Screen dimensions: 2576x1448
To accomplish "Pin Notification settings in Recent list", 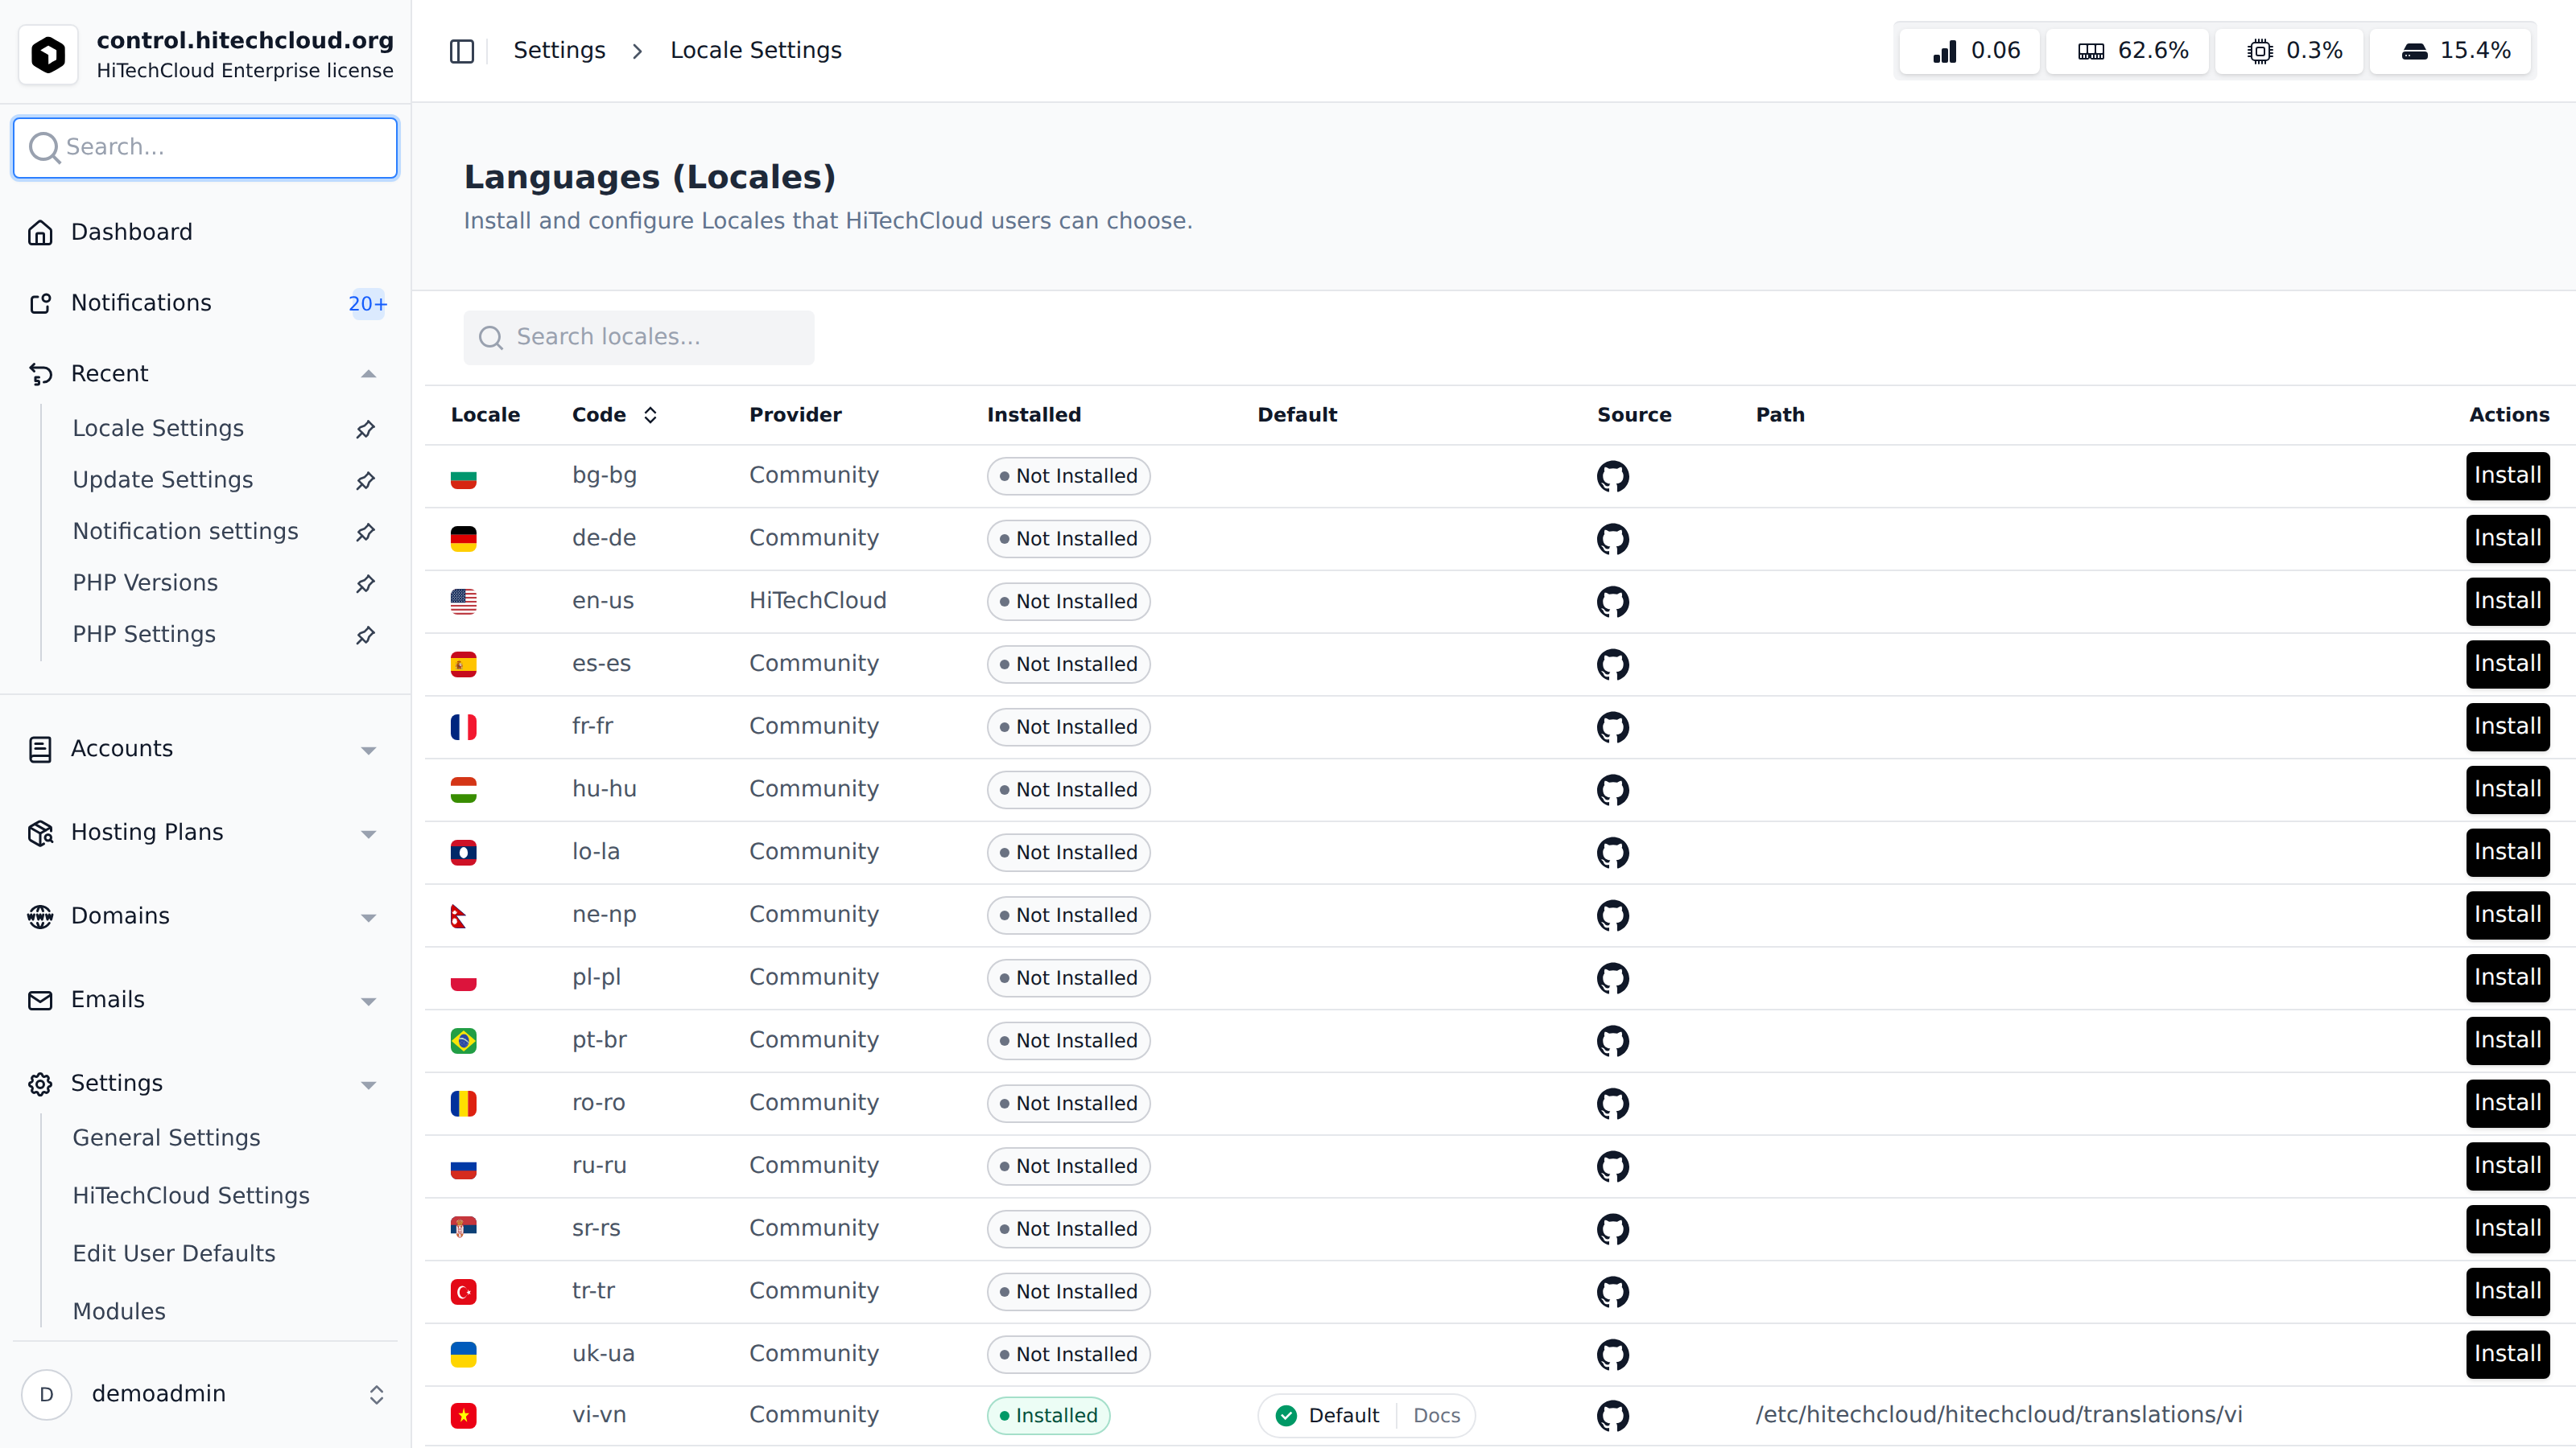I will 366,532.
